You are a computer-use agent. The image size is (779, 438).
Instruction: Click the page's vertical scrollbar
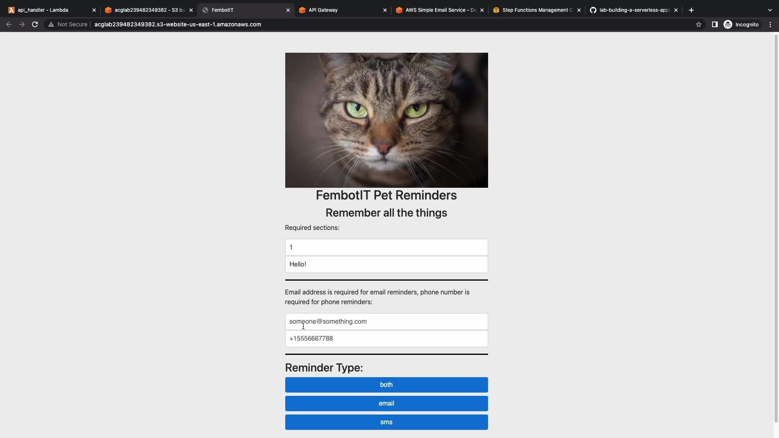tap(776, 227)
